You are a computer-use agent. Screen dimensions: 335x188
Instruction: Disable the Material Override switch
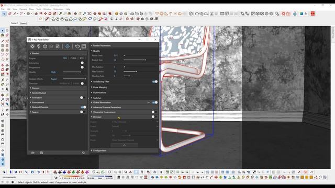[83, 107]
